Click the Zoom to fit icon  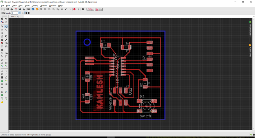[x=41, y=9]
